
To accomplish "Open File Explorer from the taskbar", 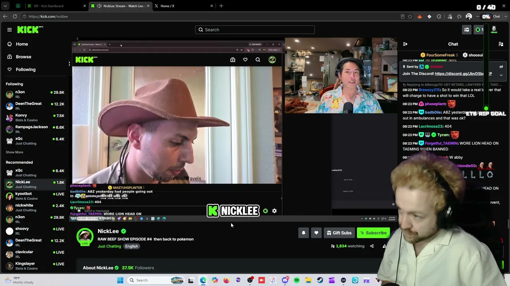I will (x=308, y=280).
